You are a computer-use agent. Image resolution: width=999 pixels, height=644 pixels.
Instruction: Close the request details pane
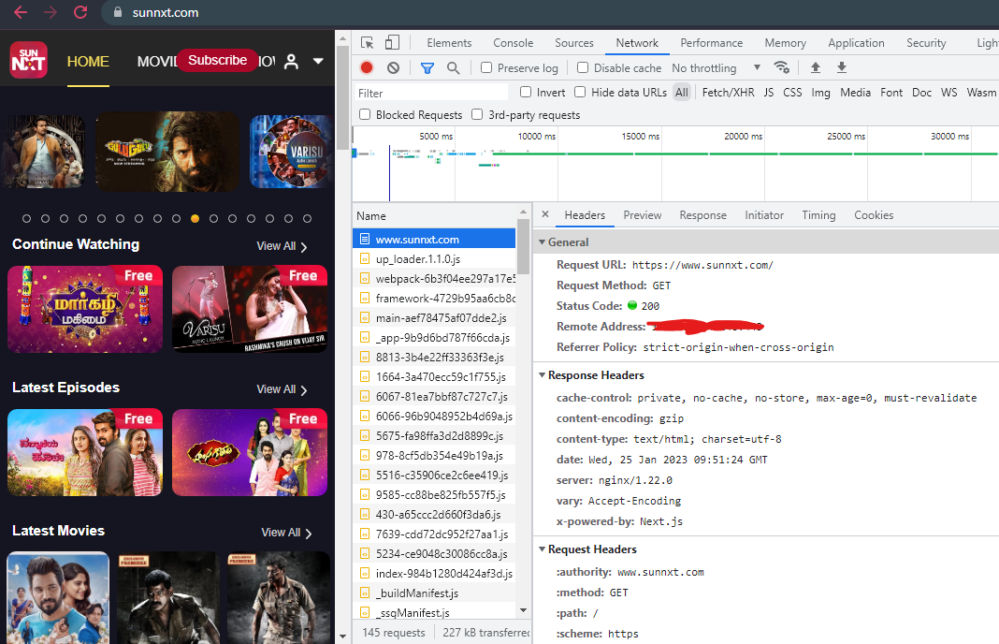(x=545, y=215)
